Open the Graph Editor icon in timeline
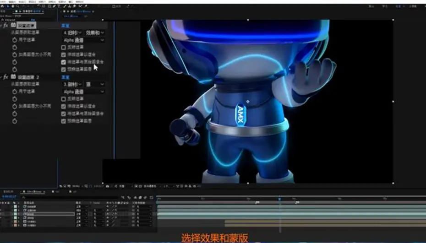 click(x=152, y=197)
